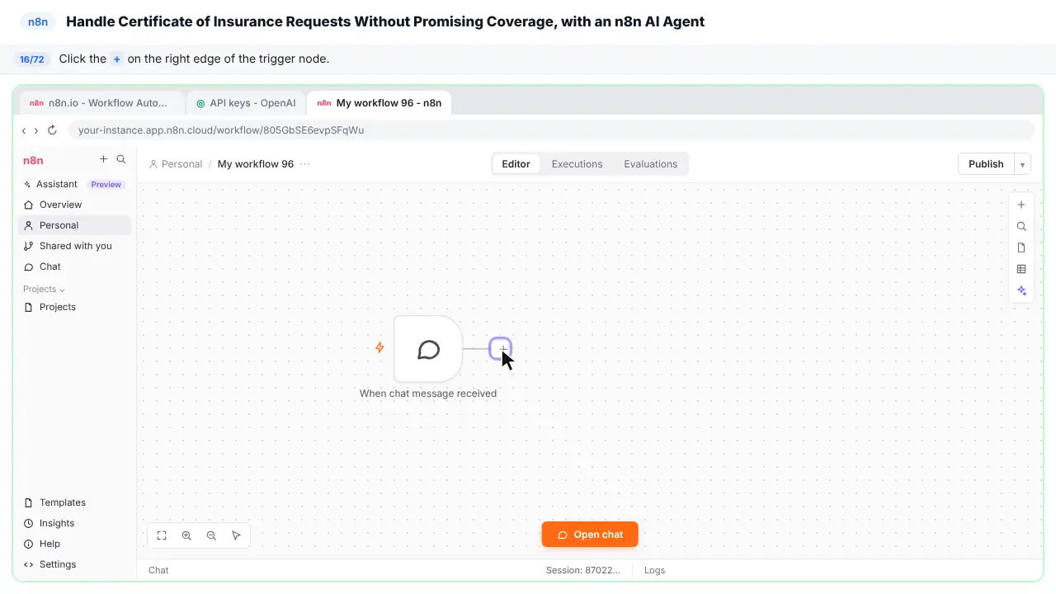Collapse the Projects section
This screenshot has width=1056, height=594.
pyautogui.click(x=44, y=290)
